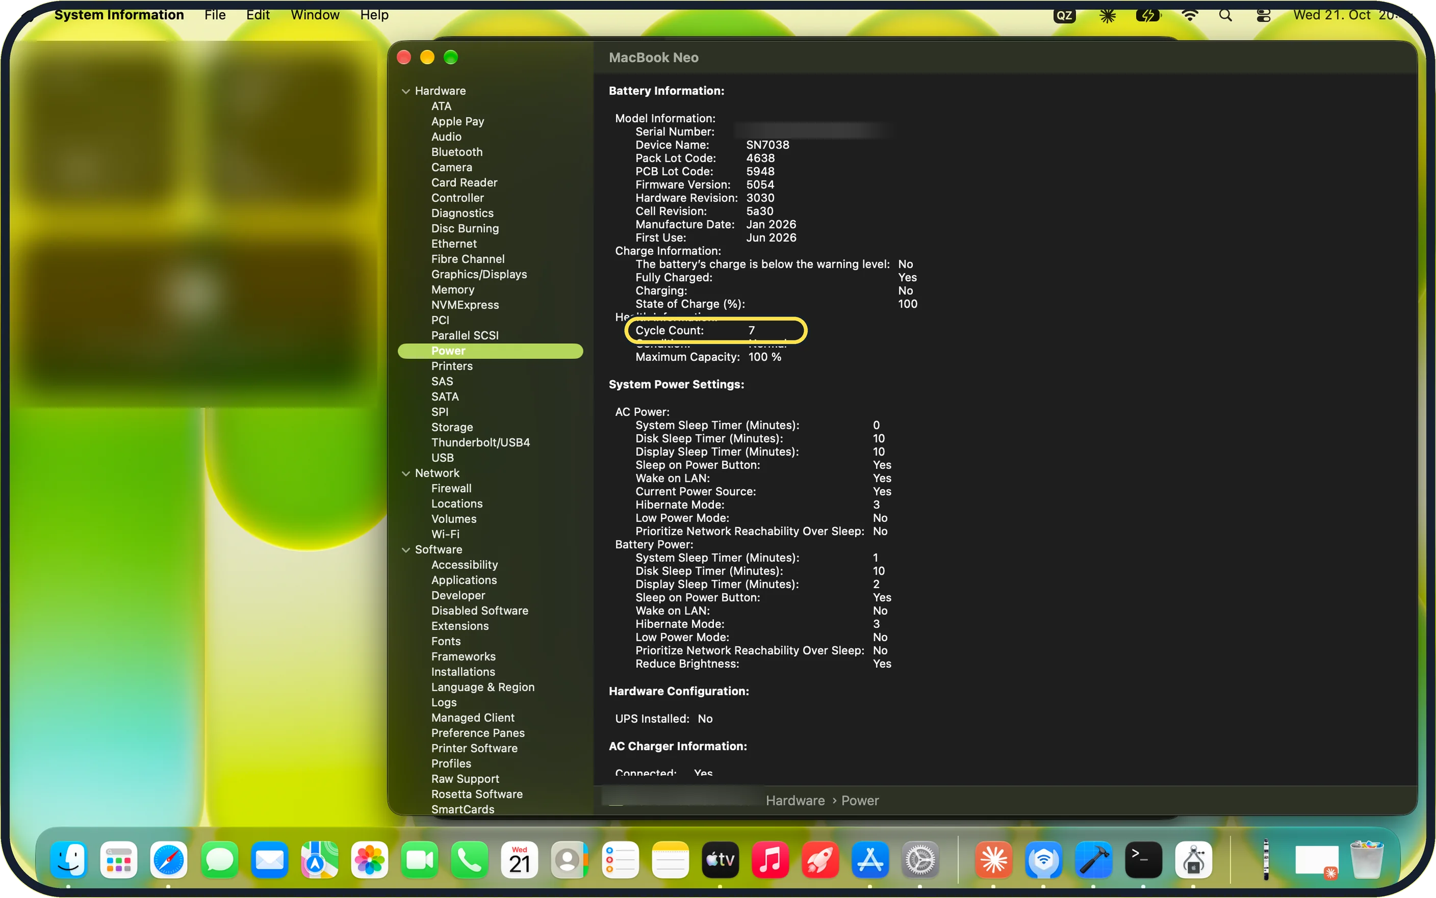The width and height of the screenshot is (1436, 898).
Task: Open the Mail app icon
Action: (269, 859)
